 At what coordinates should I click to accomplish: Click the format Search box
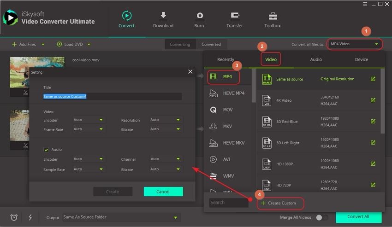click(228, 202)
